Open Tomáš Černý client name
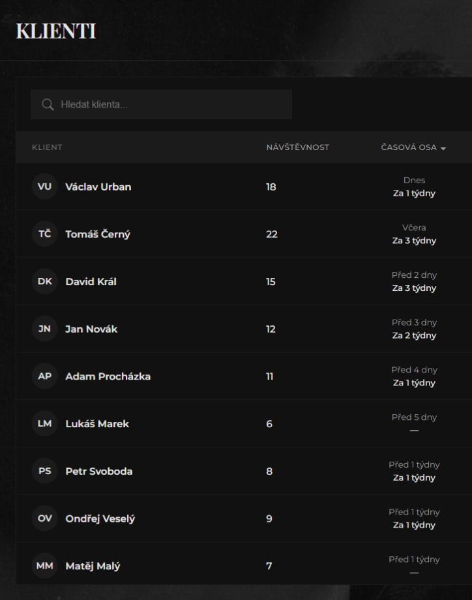Image resolution: width=472 pixels, height=600 pixels. click(98, 234)
